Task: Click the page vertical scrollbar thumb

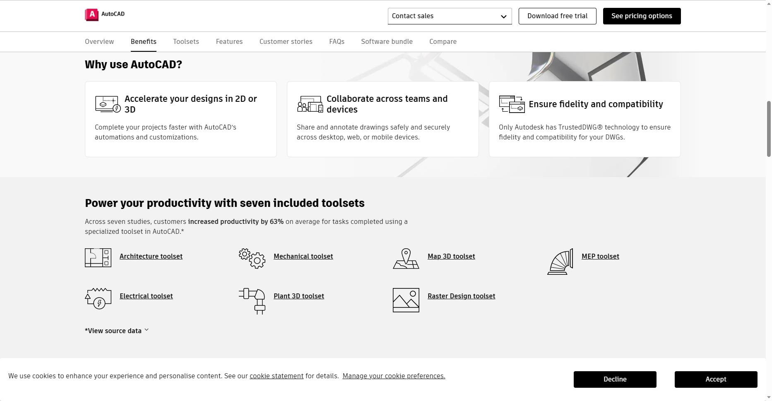Action: pos(769,128)
